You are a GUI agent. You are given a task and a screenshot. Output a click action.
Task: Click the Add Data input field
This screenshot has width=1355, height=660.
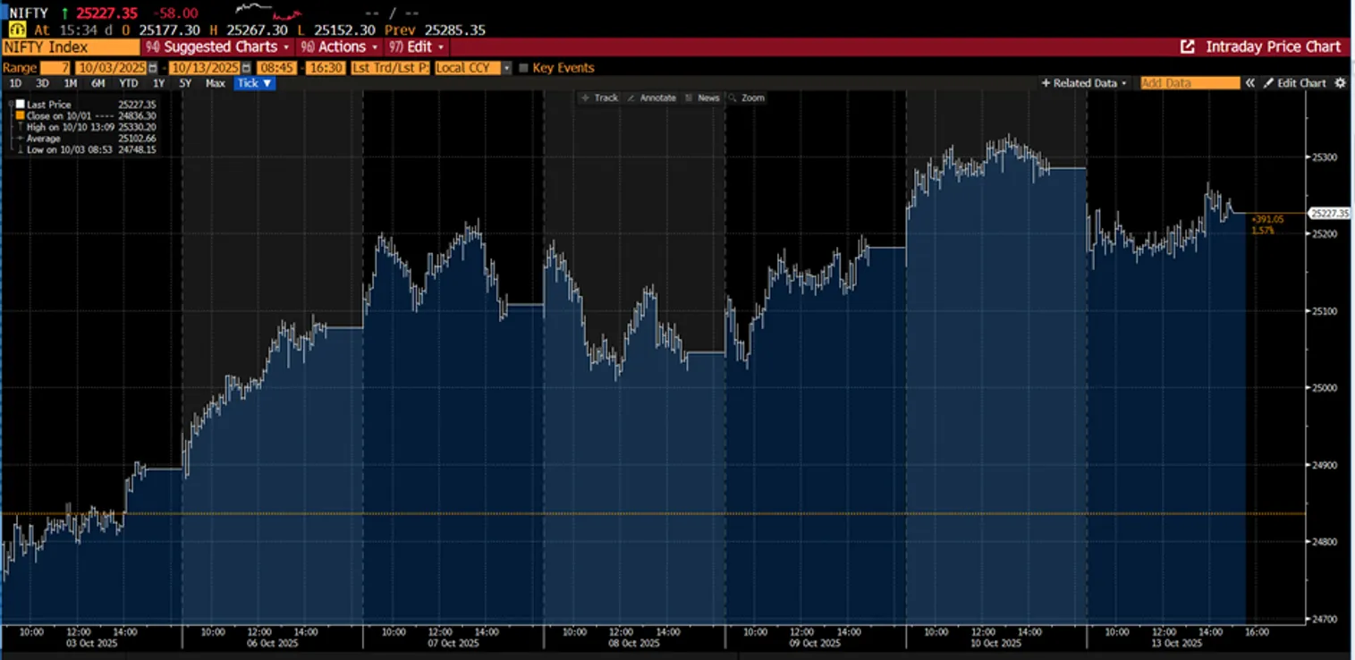click(x=1190, y=83)
